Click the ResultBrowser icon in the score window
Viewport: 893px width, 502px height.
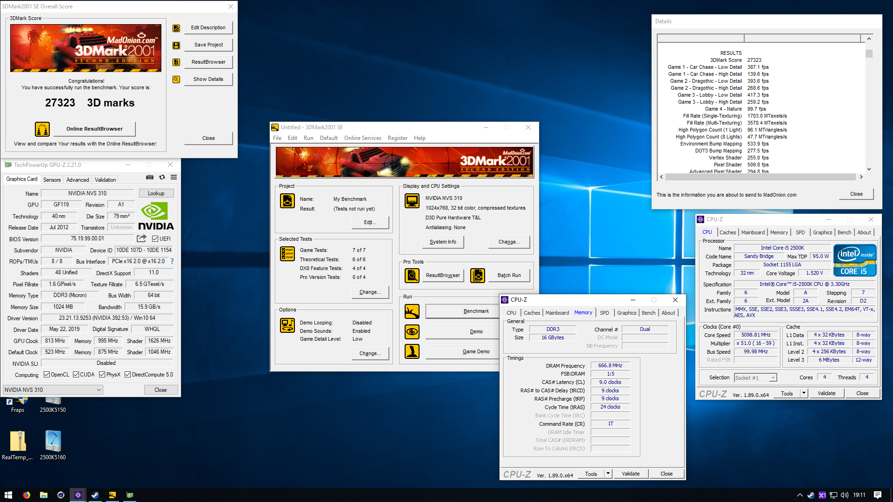[x=176, y=62]
